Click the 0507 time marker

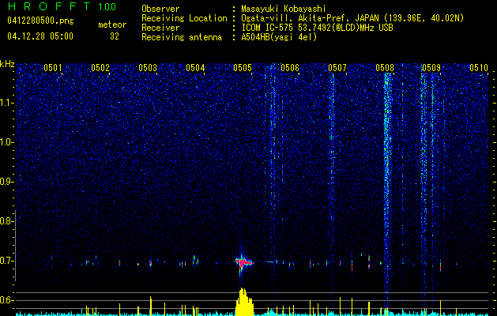pyautogui.click(x=337, y=68)
